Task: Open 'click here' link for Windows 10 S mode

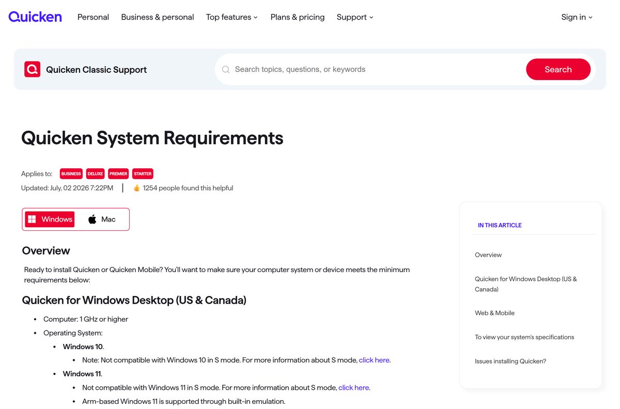Action: point(374,360)
